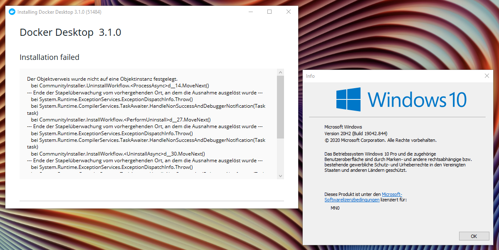Open the Microsoft-Softwarelizenzbedingungen link
This screenshot has width=499, height=250.
point(363,197)
